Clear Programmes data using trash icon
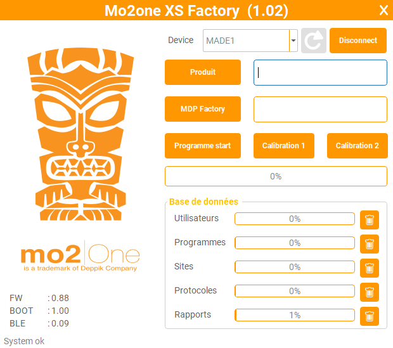 tap(370, 244)
